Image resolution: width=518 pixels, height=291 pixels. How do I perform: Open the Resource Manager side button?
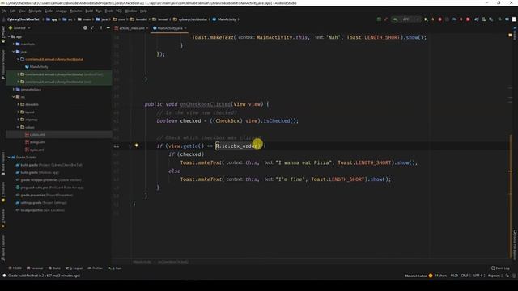(x=3, y=65)
